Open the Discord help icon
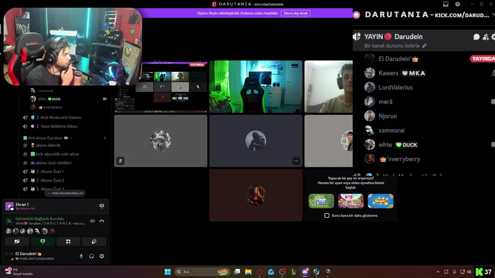This screenshot has width=495, height=278. pos(457,4)
